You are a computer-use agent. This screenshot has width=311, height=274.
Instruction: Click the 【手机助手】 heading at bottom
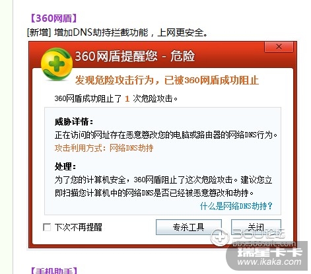pos(53,271)
